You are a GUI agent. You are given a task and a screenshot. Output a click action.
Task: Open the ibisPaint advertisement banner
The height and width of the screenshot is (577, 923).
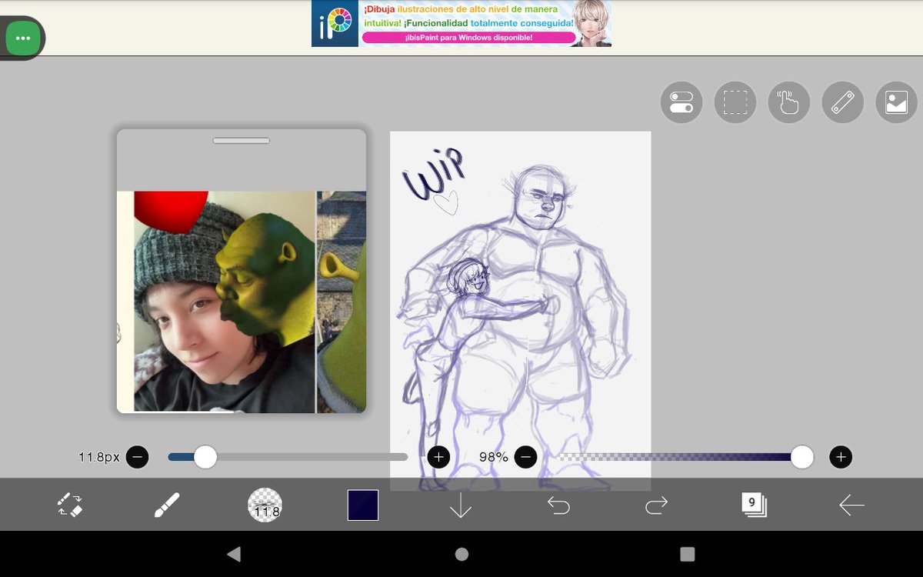click(461, 23)
